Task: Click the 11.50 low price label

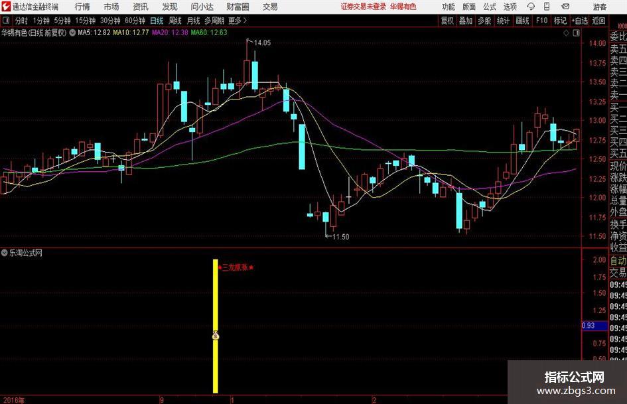Action: pyautogui.click(x=340, y=237)
